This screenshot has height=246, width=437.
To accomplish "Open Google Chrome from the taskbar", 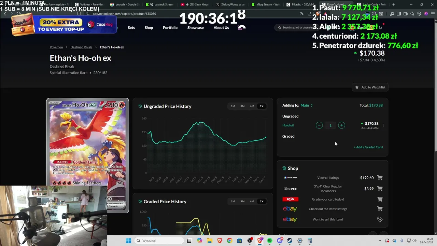I will (229, 241).
